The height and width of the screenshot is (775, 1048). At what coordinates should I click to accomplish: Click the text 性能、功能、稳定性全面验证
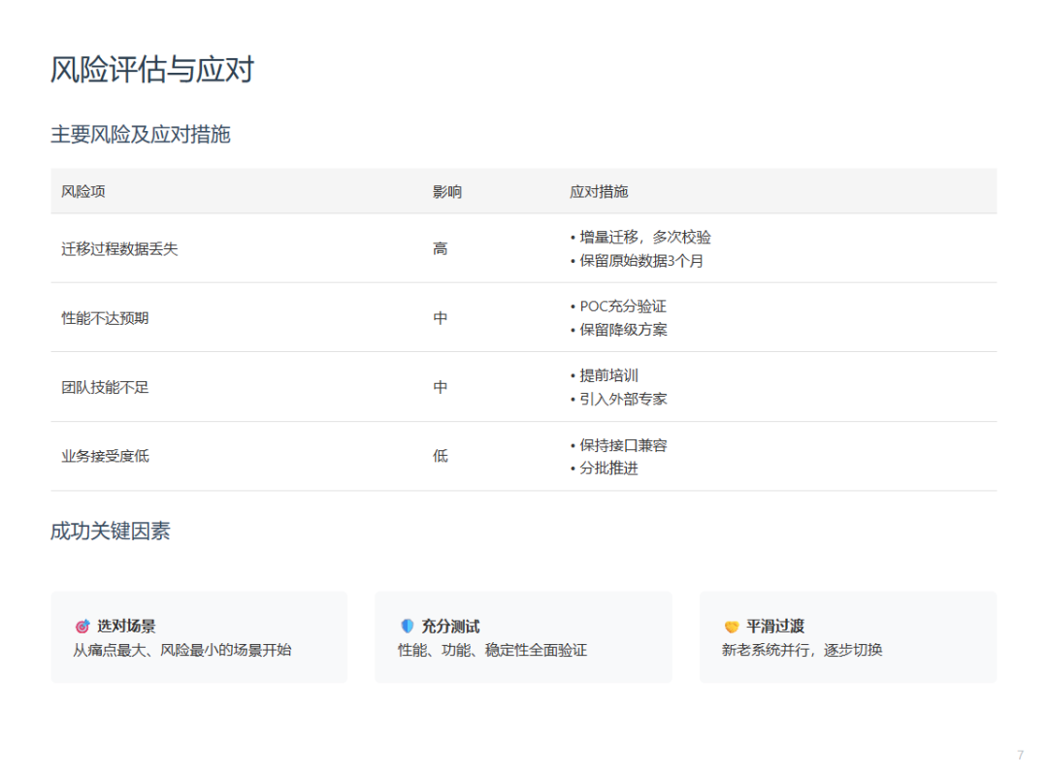tap(493, 650)
